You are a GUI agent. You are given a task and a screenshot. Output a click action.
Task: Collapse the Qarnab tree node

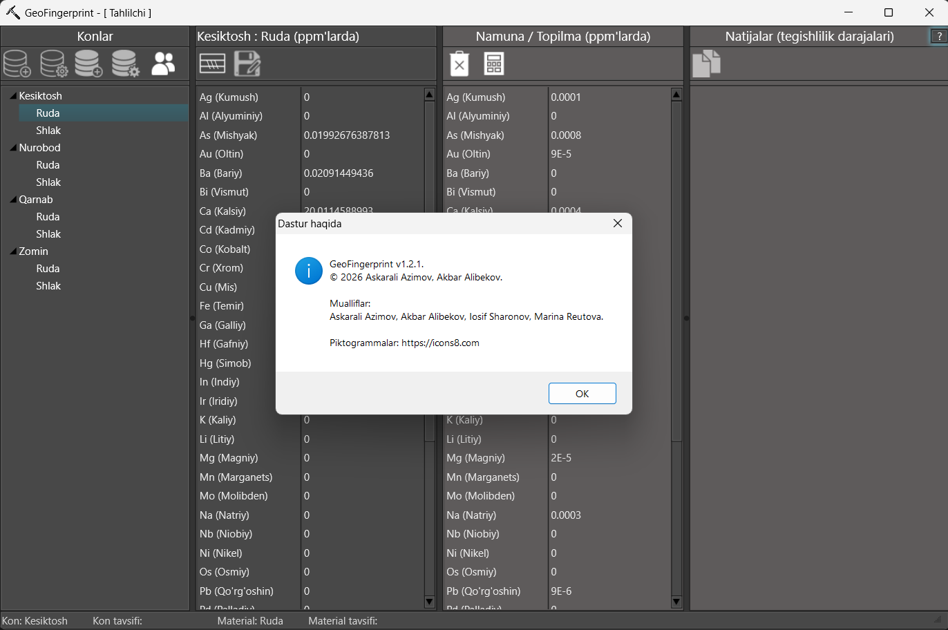pyautogui.click(x=13, y=199)
